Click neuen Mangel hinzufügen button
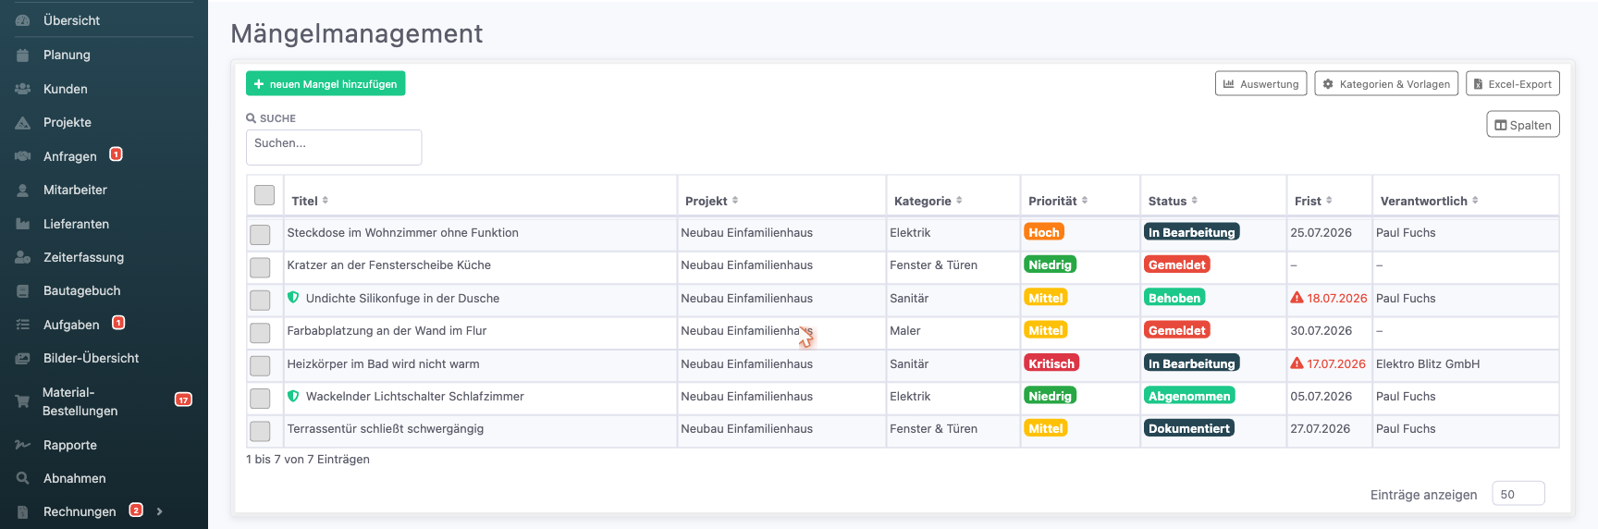The height and width of the screenshot is (529, 1598). tap(326, 83)
